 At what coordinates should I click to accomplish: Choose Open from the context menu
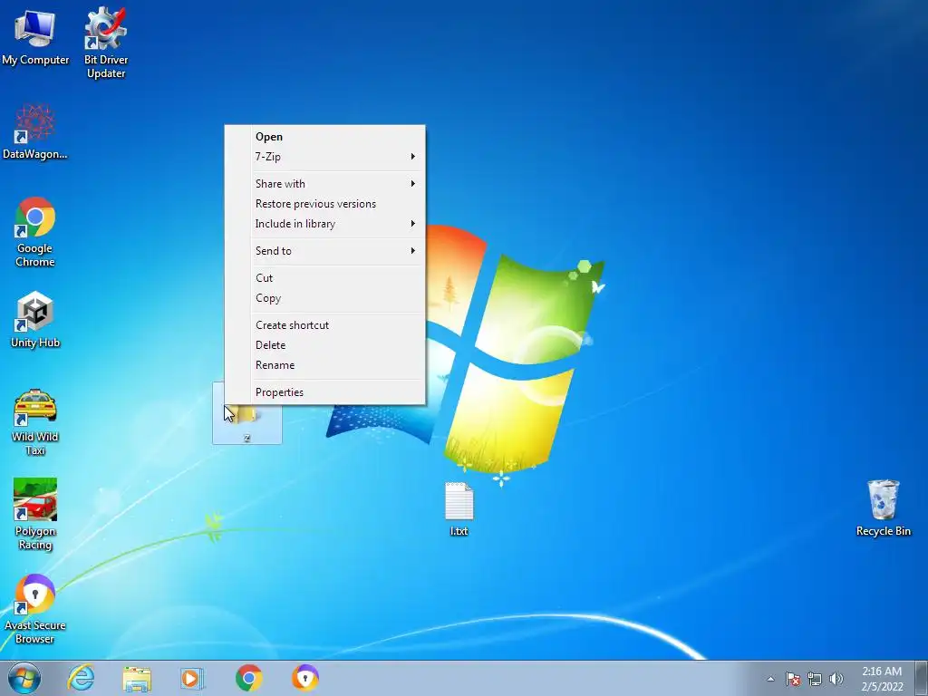[324, 137]
